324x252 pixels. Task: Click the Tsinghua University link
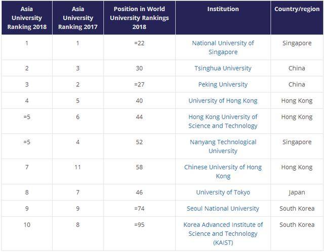tap(223, 68)
